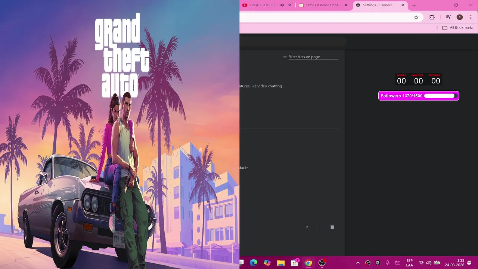Click the ESP LAA language indicator
This screenshot has height=269, width=478.
click(410, 263)
